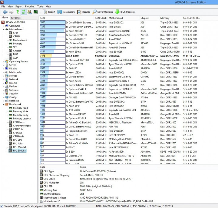Select the 8x FX-8350 result row
The height and width of the screenshot is (208, 218).
120,56
